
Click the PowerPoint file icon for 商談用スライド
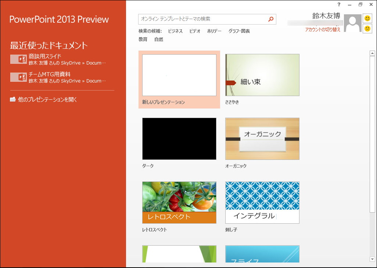pos(18,59)
